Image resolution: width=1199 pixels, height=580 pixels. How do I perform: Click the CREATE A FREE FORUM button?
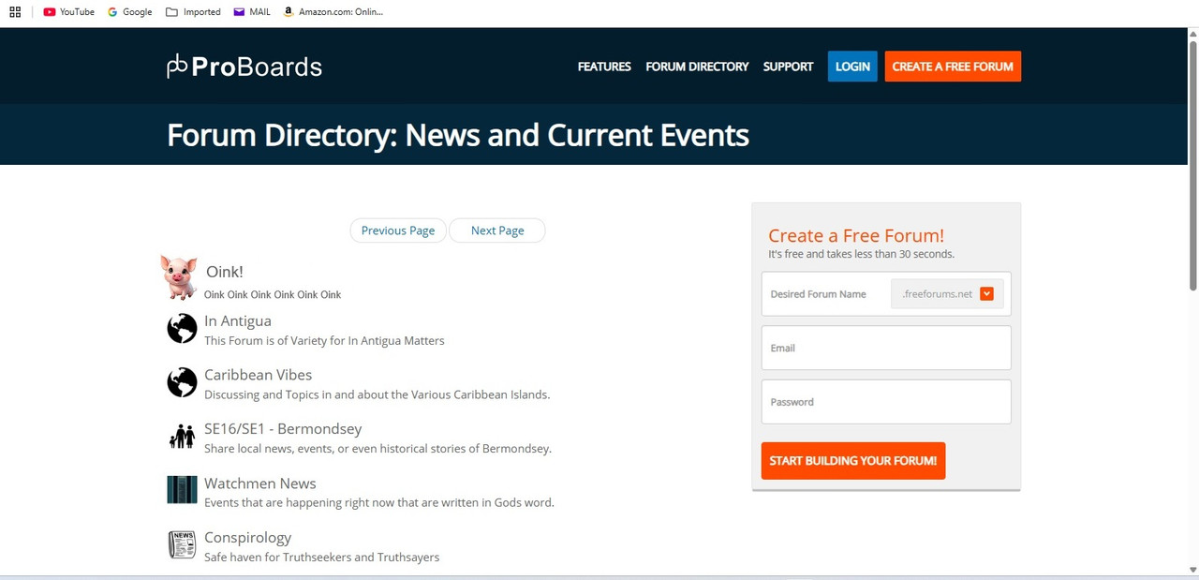coord(953,67)
